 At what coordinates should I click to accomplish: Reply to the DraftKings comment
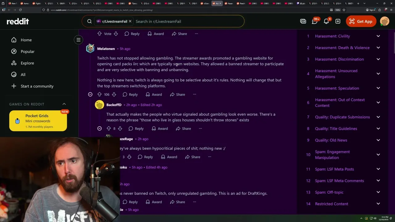click(x=130, y=202)
